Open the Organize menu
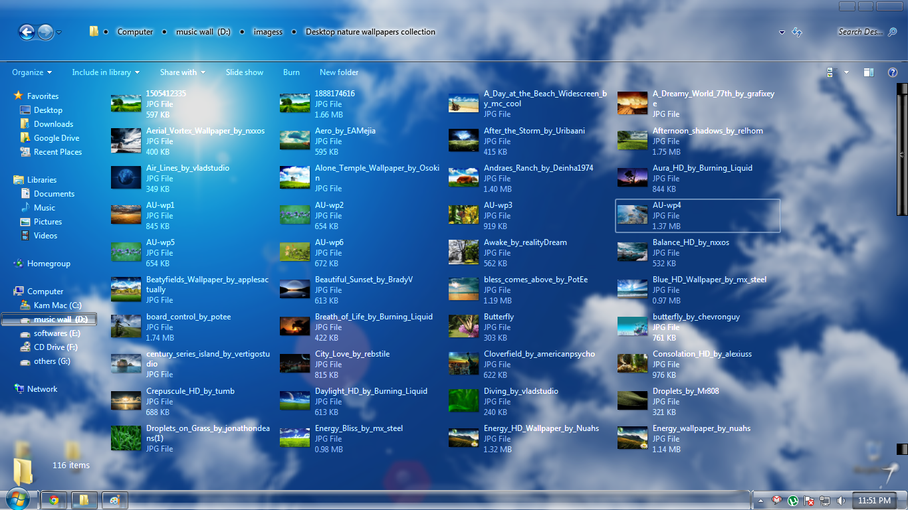Image resolution: width=908 pixels, height=510 pixels. click(31, 72)
